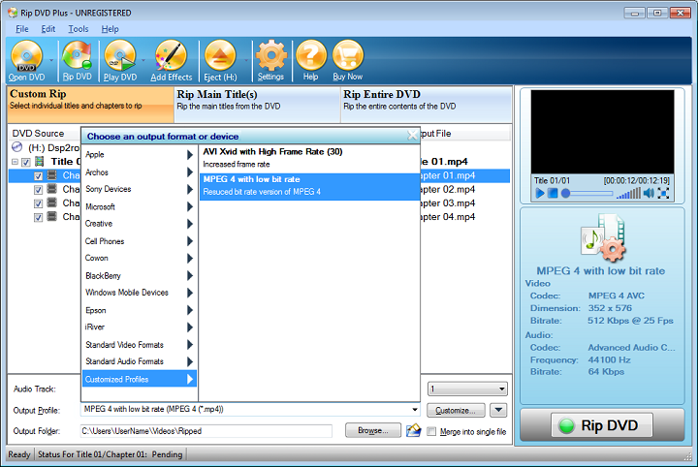698x467 pixels.
Task: Click the Browse button for output folder
Action: pyautogui.click(x=372, y=430)
